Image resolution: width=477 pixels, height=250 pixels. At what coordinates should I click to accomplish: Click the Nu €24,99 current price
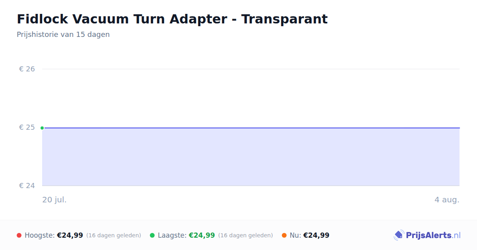[316, 235]
